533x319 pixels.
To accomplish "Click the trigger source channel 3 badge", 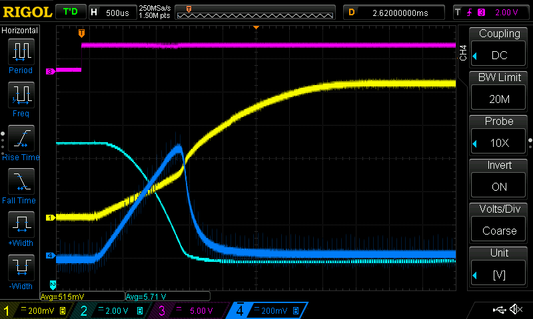I will 481,13.
